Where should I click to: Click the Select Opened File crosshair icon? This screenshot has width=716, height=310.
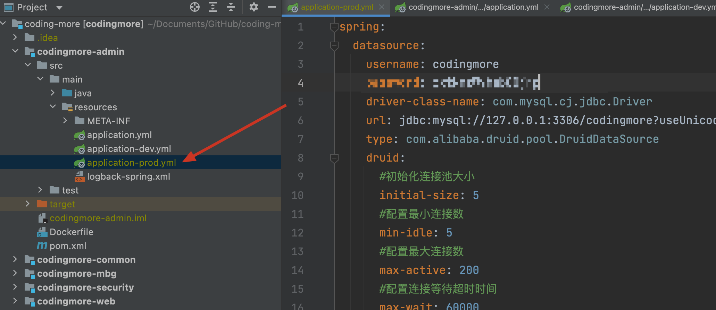[x=195, y=7]
